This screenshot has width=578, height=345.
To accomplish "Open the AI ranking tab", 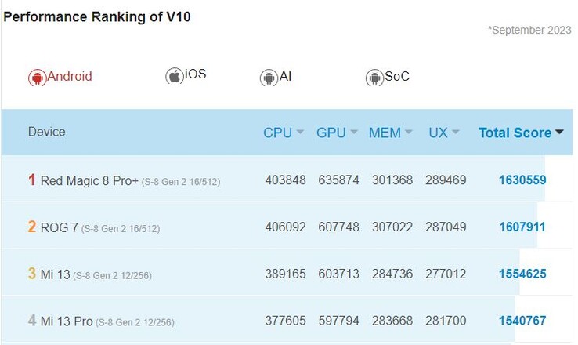I will pos(285,77).
